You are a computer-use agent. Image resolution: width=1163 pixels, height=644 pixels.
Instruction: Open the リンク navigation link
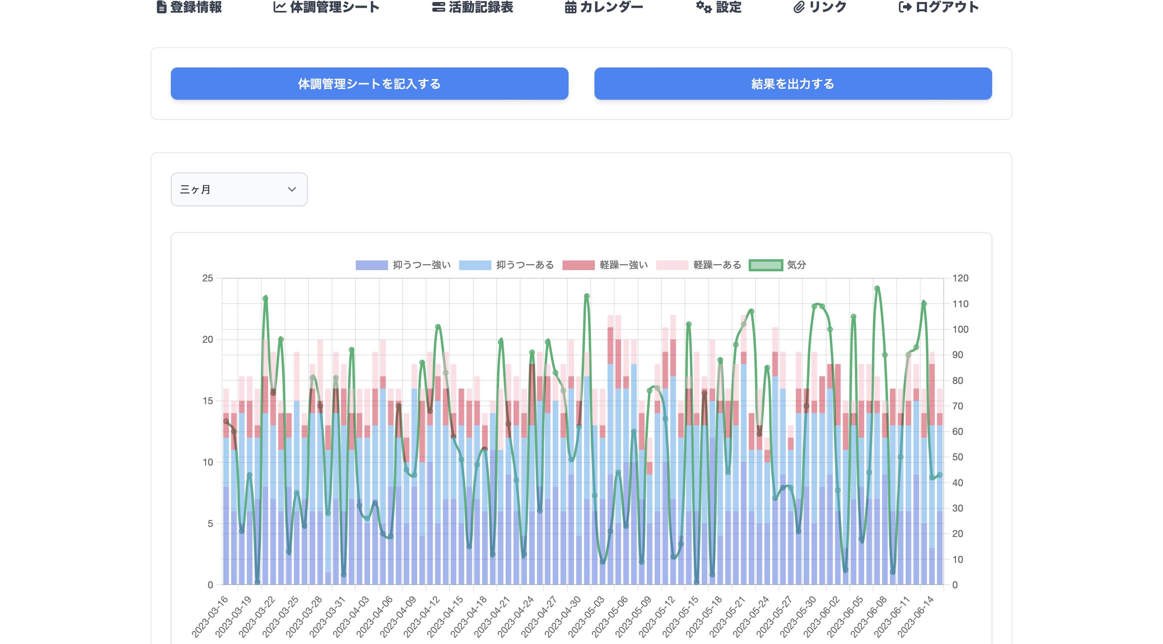pos(820,7)
